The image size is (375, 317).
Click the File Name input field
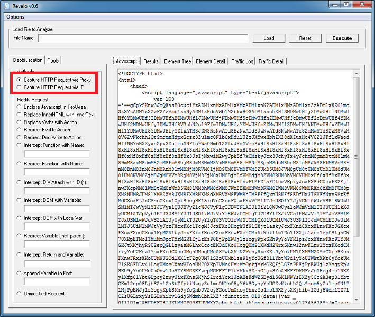pos(143,38)
